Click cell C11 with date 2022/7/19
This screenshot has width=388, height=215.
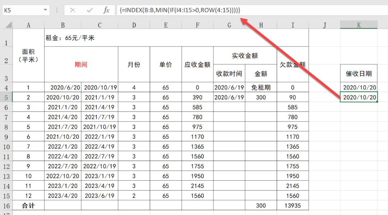(x=100, y=156)
